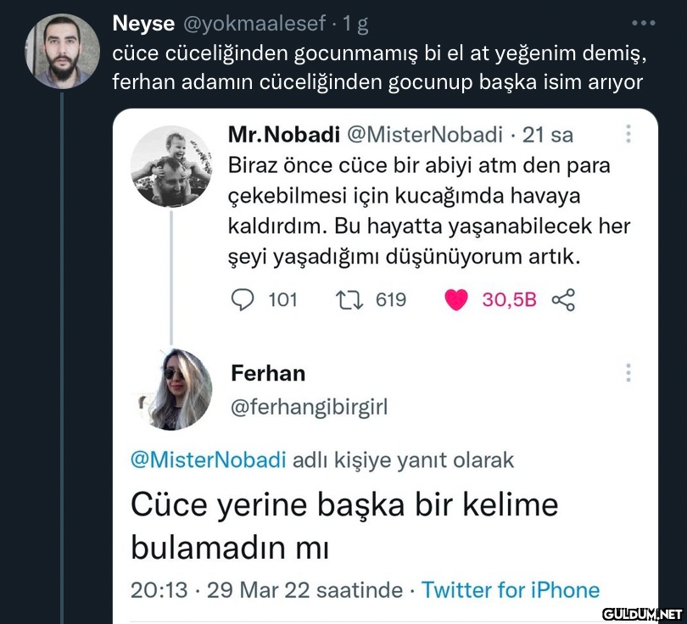Click the reply bubble icon on Mr.Nobadi's tweet

click(x=243, y=299)
